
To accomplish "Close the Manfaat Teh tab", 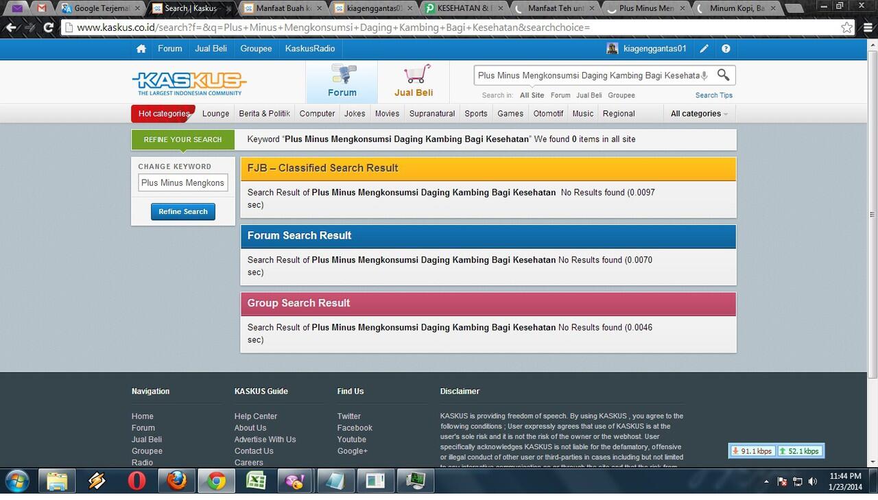I will point(593,9).
